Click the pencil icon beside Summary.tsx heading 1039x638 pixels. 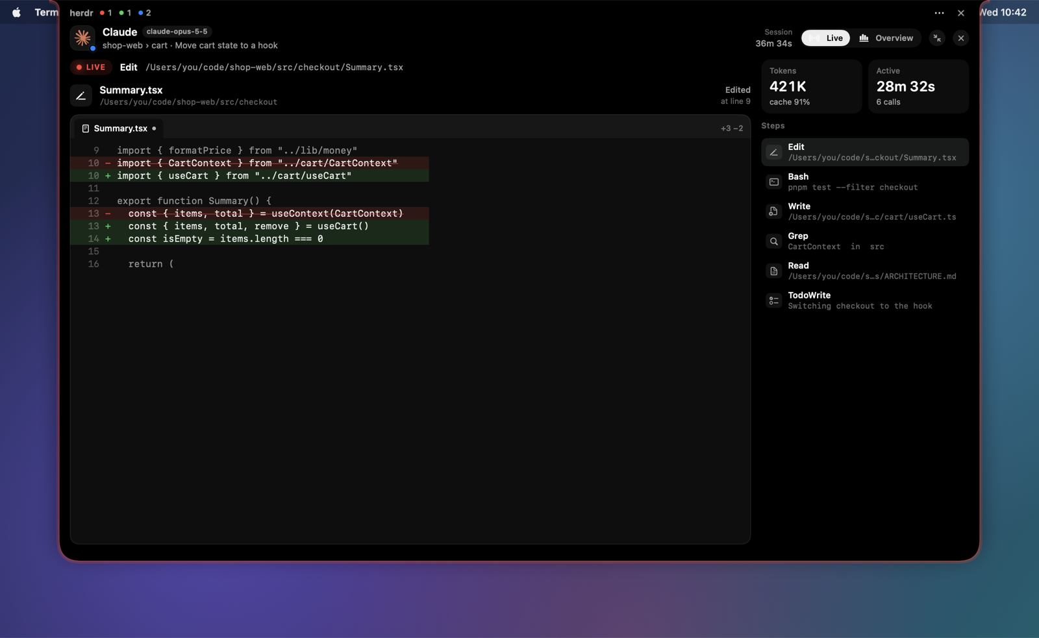[x=81, y=96]
